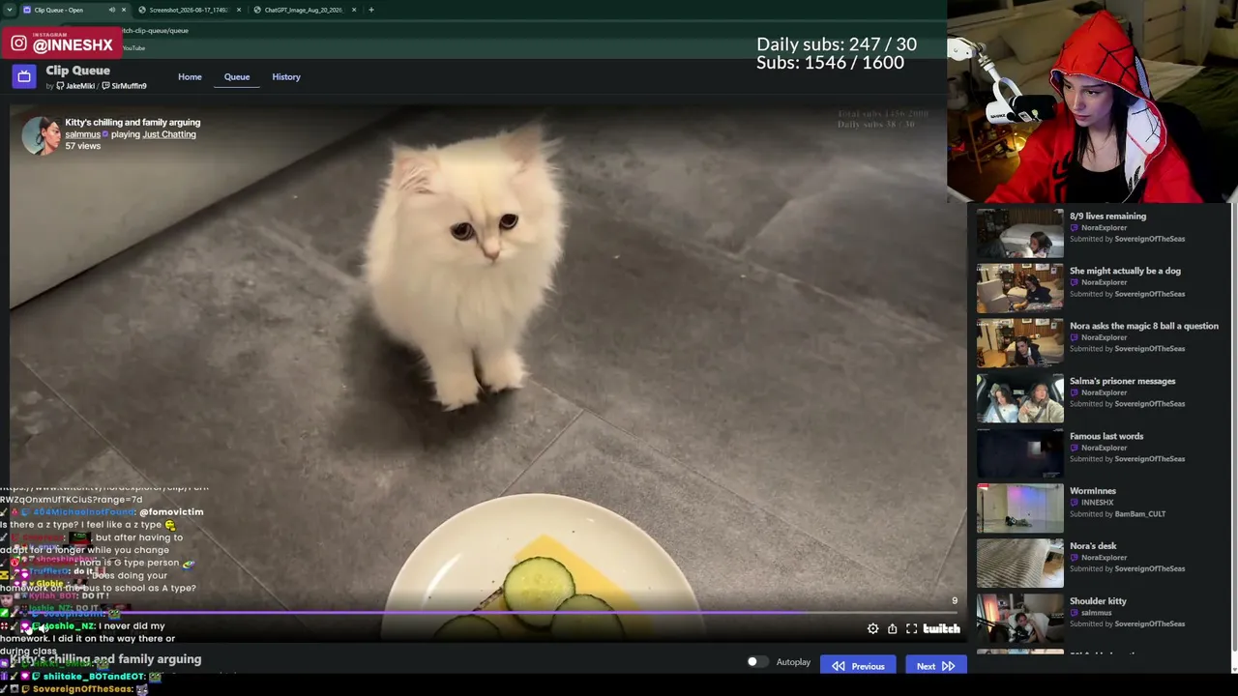Close the Clip Queue browser tab

[x=123, y=10]
